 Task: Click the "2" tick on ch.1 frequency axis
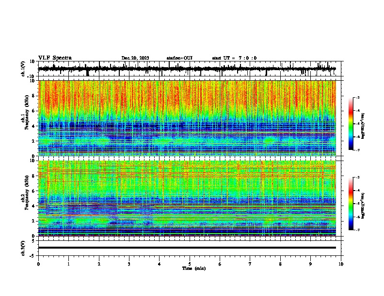coord(33,141)
